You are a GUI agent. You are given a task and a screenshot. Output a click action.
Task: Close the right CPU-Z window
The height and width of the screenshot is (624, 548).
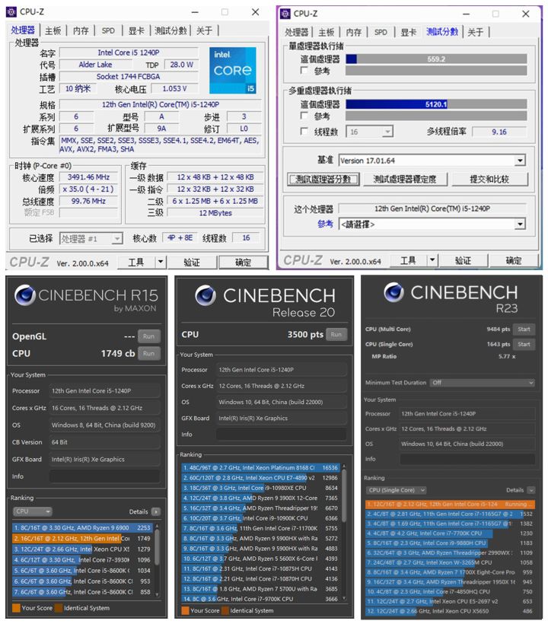click(526, 14)
